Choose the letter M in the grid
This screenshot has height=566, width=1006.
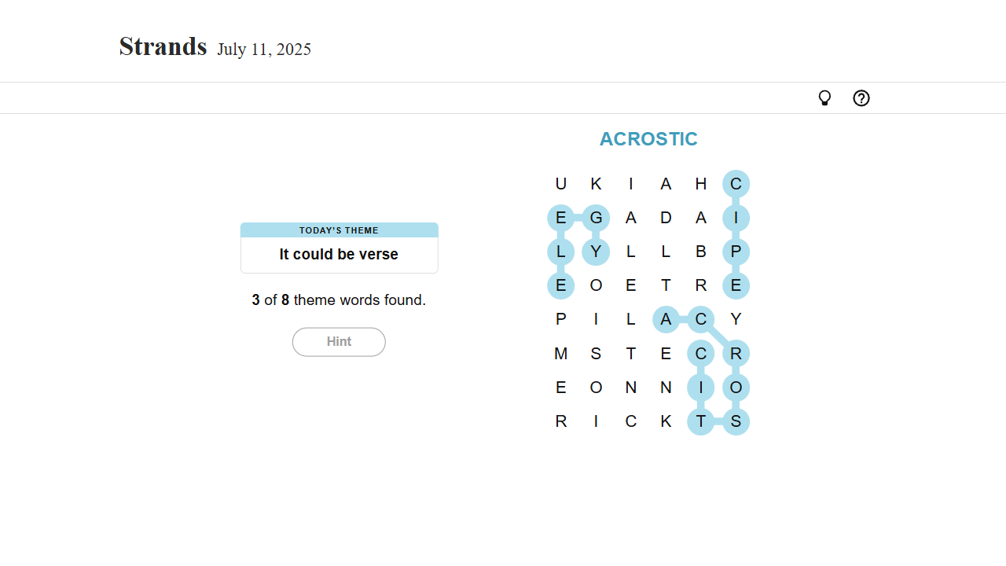pyautogui.click(x=560, y=354)
